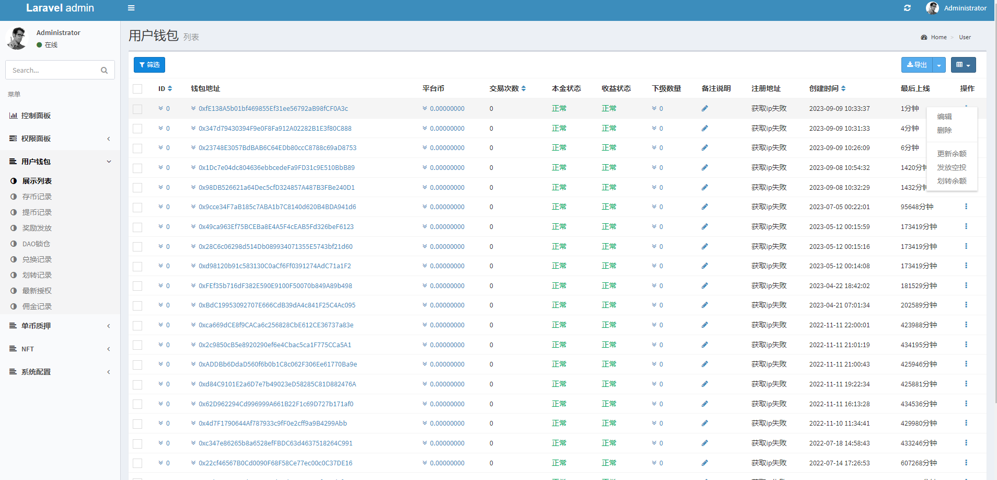Open the dropdown arrow beside 导出 button
Screen dimensions: 997x480
(939, 65)
